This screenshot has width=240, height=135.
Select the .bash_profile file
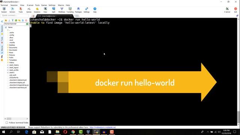click(x=14, y=70)
